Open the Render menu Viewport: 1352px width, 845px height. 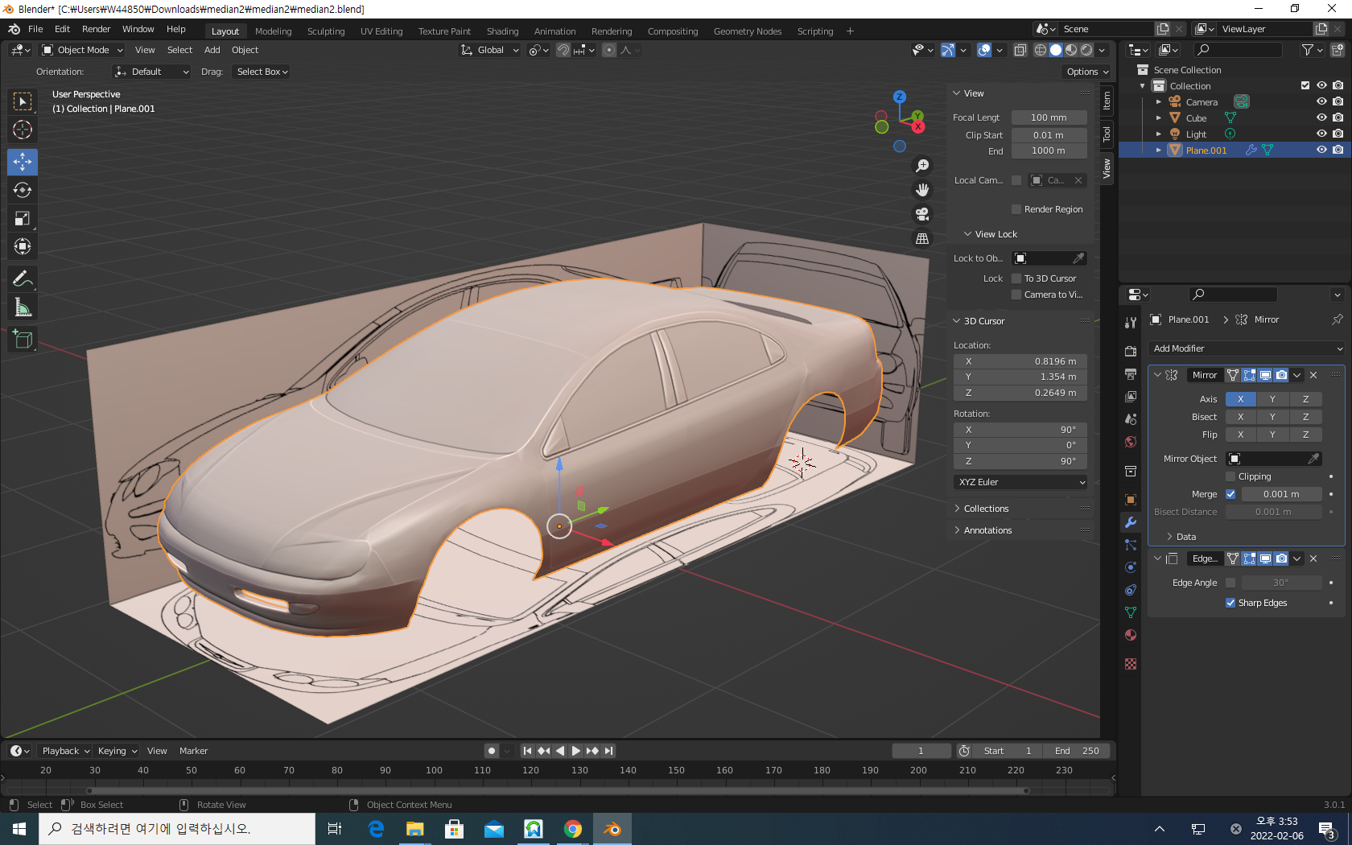[x=96, y=29]
